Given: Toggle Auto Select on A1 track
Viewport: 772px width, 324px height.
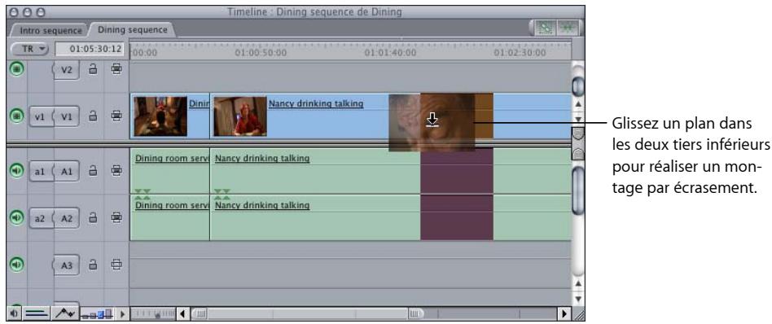Looking at the screenshot, I should tap(116, 170).
